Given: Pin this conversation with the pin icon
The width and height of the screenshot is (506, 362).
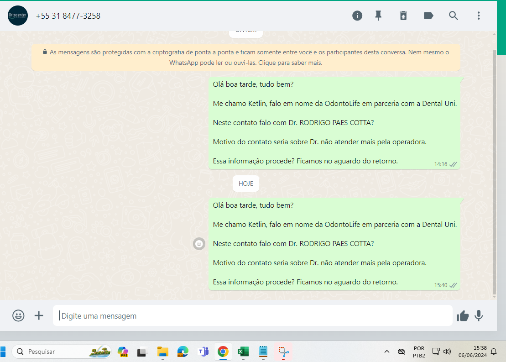Looking at the screenshot, I should 378,16.
